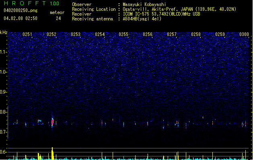Image resolution: width=253 pixels, height=160 pixels.
Task: Click the 0257 time marker
Action: point(172,34)
